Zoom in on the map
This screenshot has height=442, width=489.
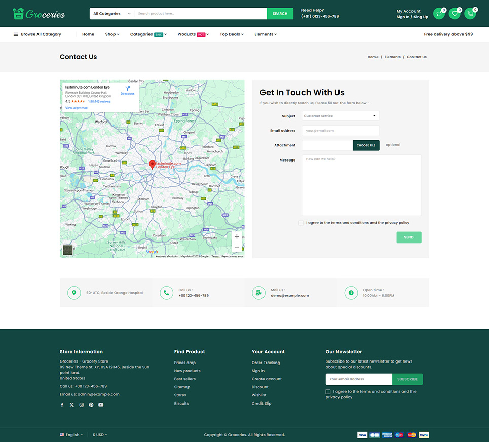(237, 236)
